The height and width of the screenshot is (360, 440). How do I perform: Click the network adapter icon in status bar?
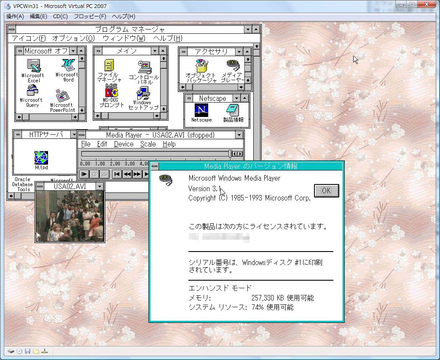(44, 351)
